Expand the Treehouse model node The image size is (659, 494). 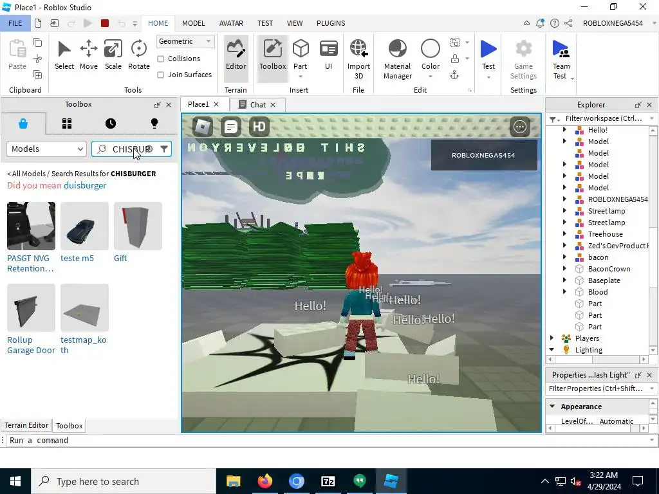point(564,234)
